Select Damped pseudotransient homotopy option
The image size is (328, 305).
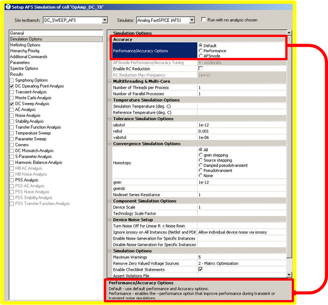200,165
